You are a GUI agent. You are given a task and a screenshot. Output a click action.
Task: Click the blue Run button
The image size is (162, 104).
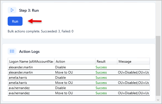[x=15, y=21]
